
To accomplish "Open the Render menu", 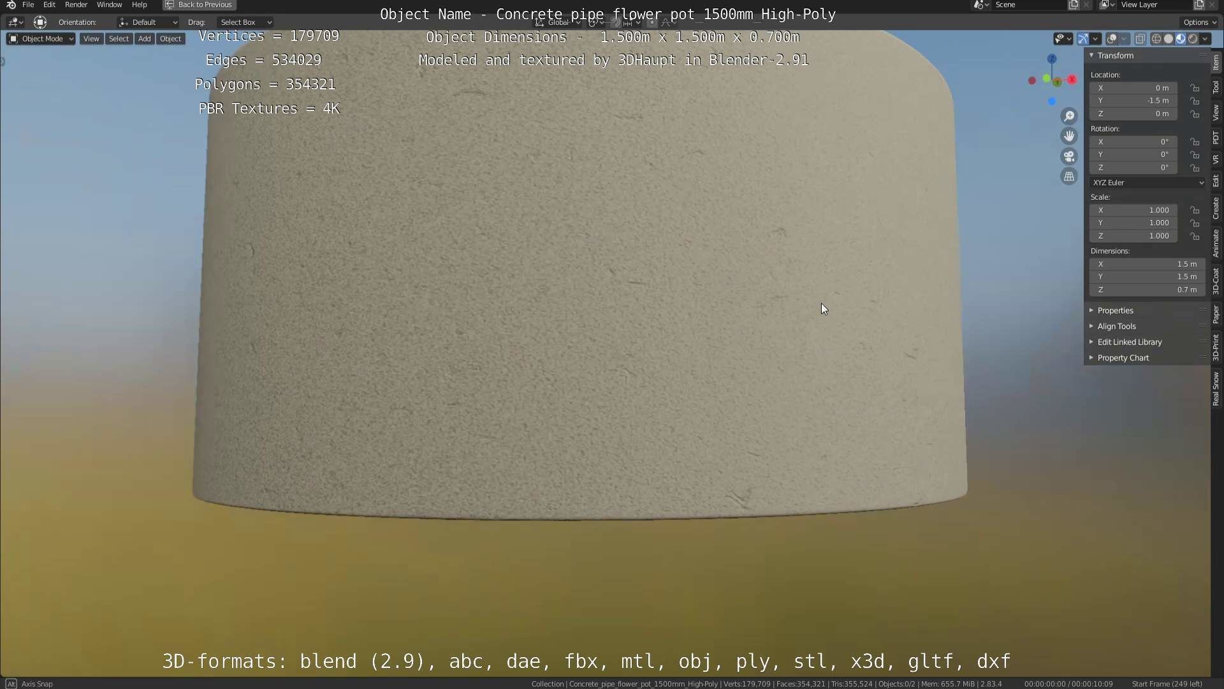I will pyautogui.click(x=76, y=4).
